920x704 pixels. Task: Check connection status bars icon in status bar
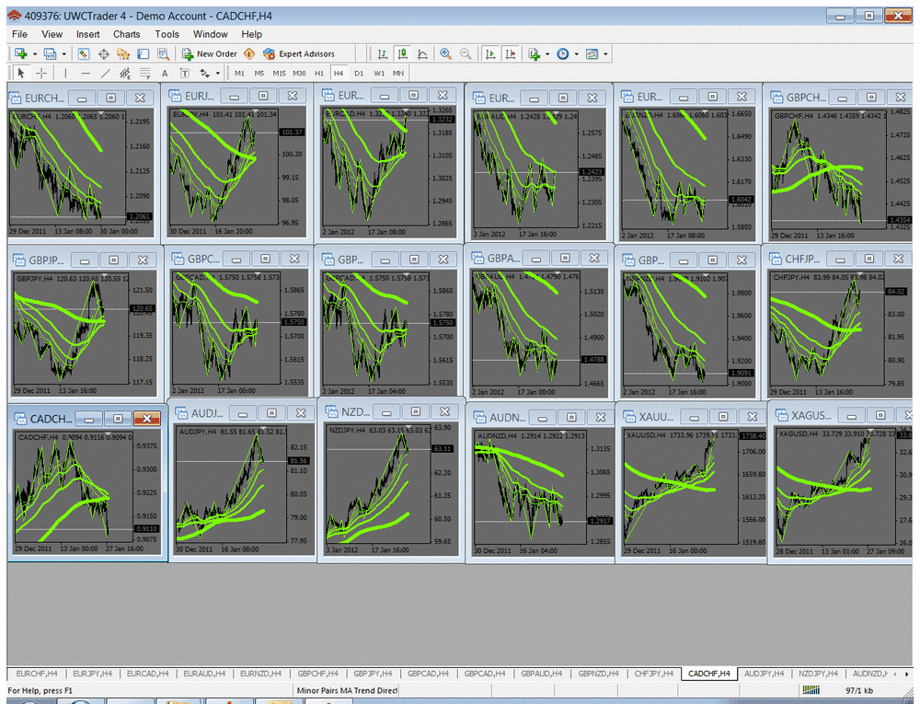pos(811,690)
